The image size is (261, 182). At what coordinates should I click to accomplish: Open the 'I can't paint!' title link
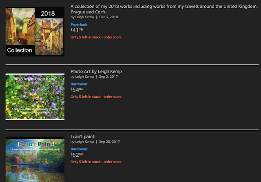pos(83,136)
